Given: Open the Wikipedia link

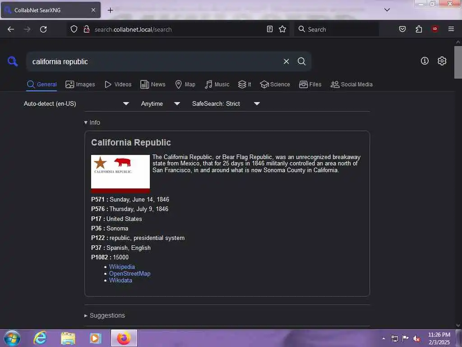Looking at the screenshot, I should [122, 267].
